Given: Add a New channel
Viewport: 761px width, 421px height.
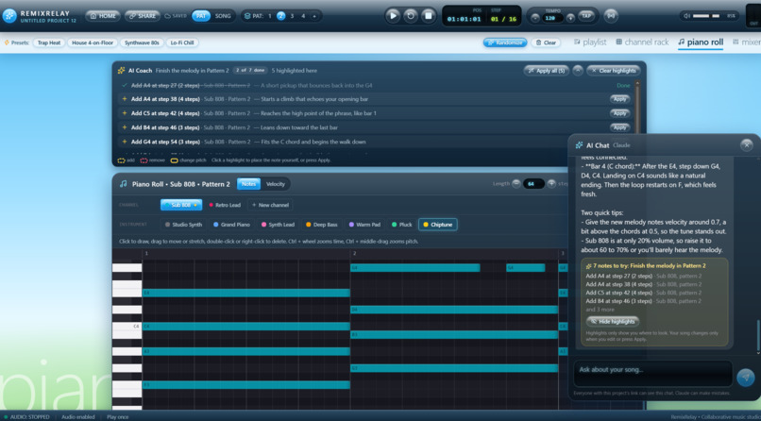Looking at the screenshot, I should tap(270, 205).
